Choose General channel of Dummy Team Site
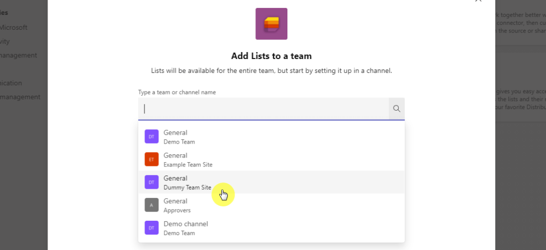Screen dimensions: 546x250 click(271, 182)
